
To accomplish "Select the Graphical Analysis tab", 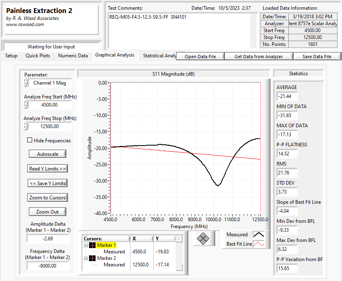I will (115, 55).
